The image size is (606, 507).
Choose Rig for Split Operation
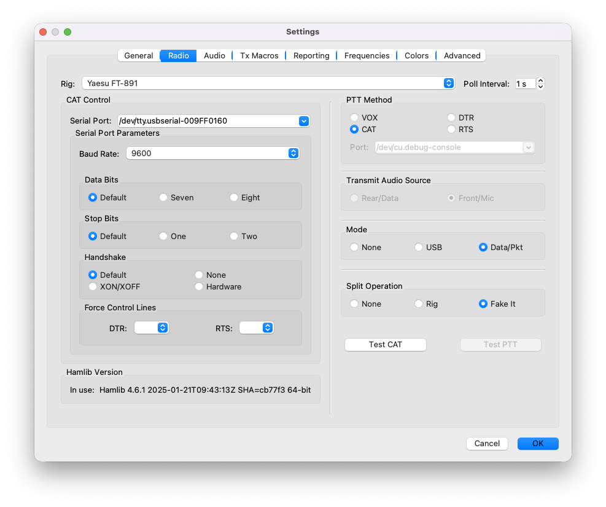tap(419, 304)
